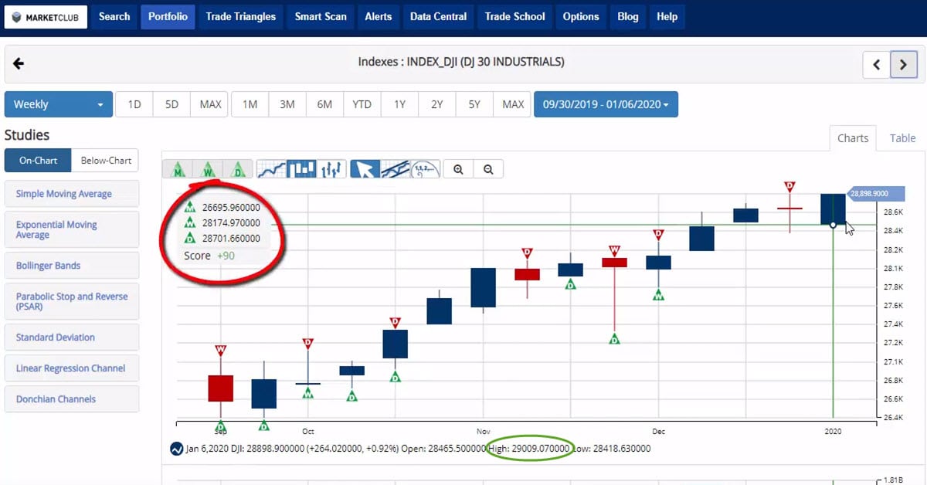Toggle the Daily trade triangle icon
The height and width of the screenshot is (485, 927).
click(238, 169)
